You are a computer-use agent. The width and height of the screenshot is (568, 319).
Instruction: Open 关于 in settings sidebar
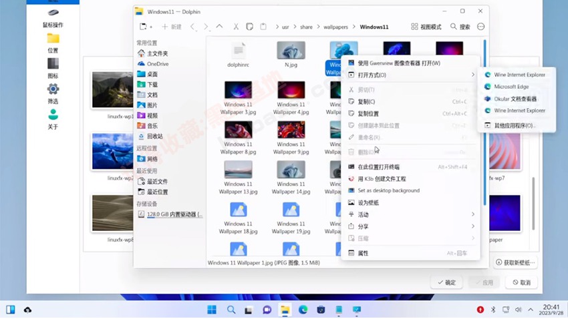[53, 119]
